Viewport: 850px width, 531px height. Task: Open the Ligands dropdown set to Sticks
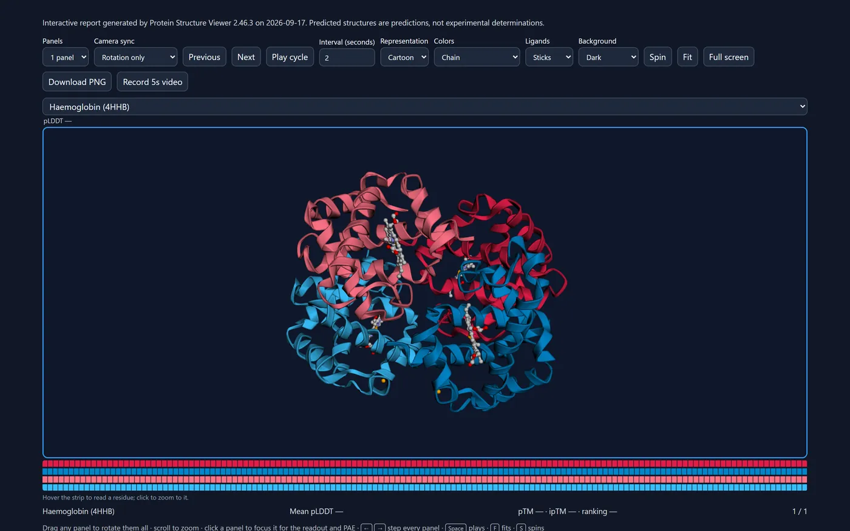549,57
